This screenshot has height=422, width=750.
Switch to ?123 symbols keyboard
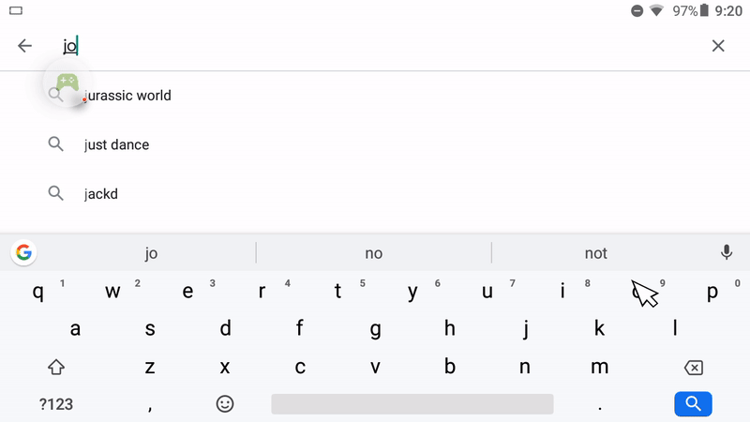pyautogui.click(x=56, y=404)
